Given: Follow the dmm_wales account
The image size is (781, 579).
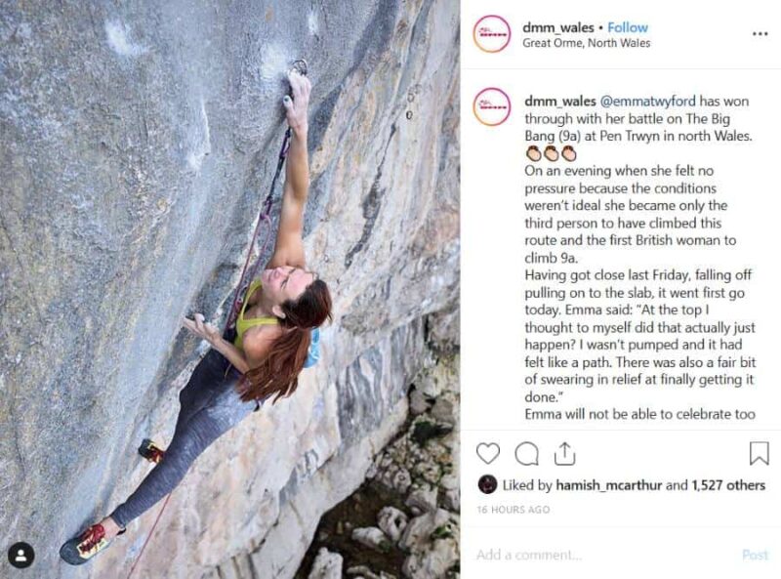Looking at the screenshot, I should coord(628,27).
